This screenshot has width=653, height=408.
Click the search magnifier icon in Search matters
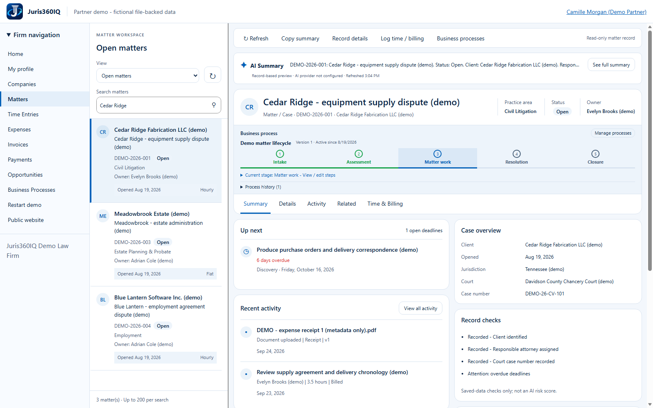(x=214, y=105)
